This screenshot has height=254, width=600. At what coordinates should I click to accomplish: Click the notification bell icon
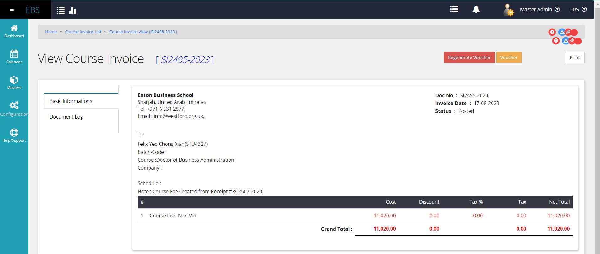point(476,9)
